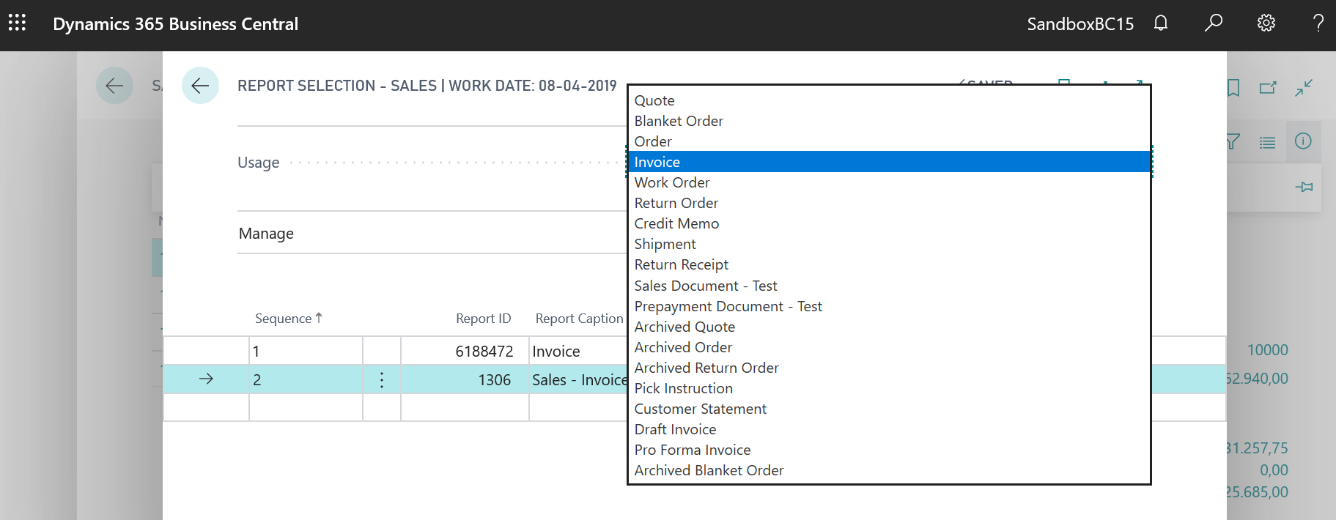Click the Report Caption column header
Image resolution: width=1336 pixels, height=520 pixels.
pyautogui.click(x=579, y=319)
